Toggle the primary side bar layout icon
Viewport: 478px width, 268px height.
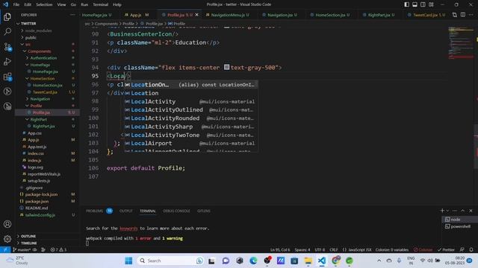406,4
